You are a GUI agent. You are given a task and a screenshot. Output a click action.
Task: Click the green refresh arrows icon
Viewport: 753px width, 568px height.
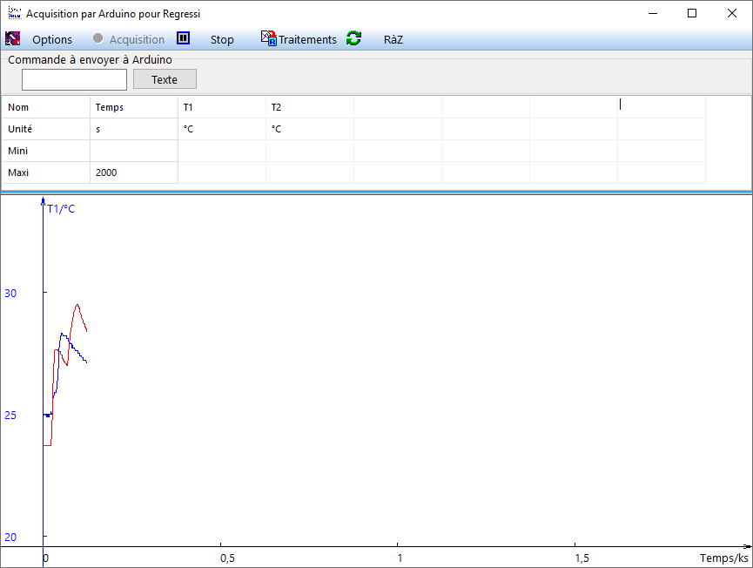tap(354, 38)
